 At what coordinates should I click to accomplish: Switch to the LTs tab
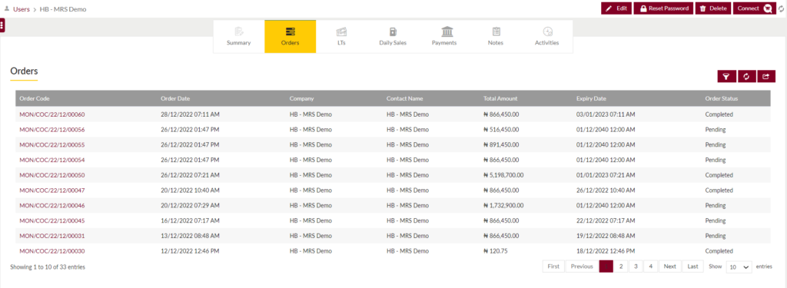pyautogui.click(x=341, y=37)
